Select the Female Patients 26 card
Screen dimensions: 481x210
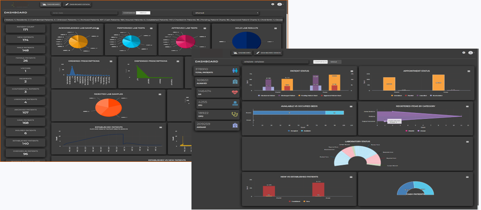tap(25, 60)
